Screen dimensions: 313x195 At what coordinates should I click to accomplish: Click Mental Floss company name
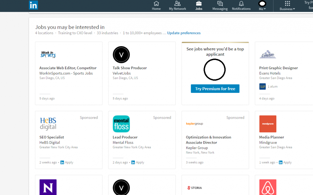(x=123, y=142)
